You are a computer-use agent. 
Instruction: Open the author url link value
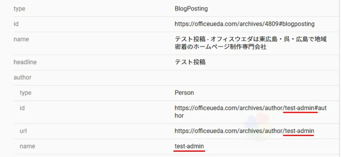(x=244, y=131)
